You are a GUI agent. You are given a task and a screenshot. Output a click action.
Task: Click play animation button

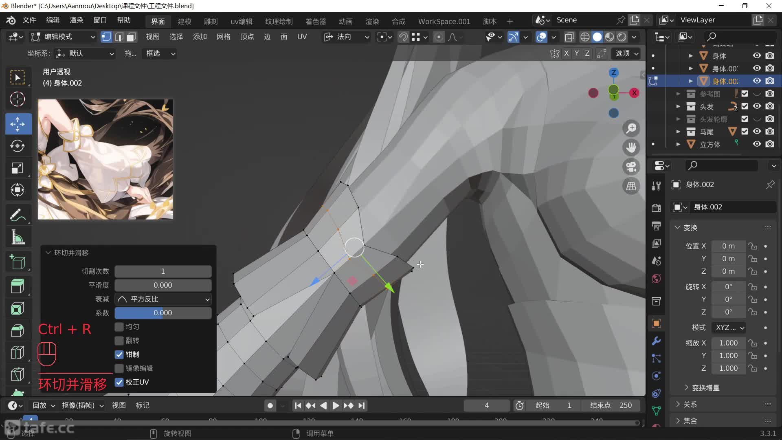(x=336, y=405)
